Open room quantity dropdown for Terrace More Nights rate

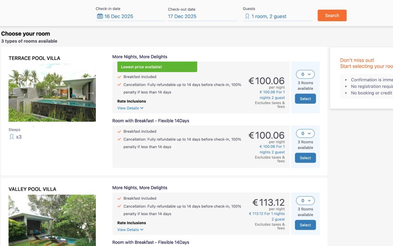pyautogui.click(x=305, y=74)
